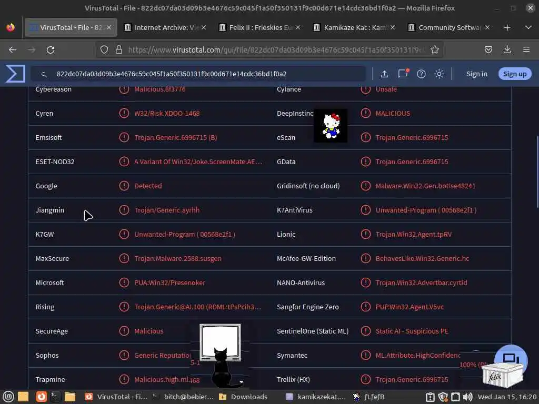Toggle the light/dark theme sun icon

coord(439,74)
